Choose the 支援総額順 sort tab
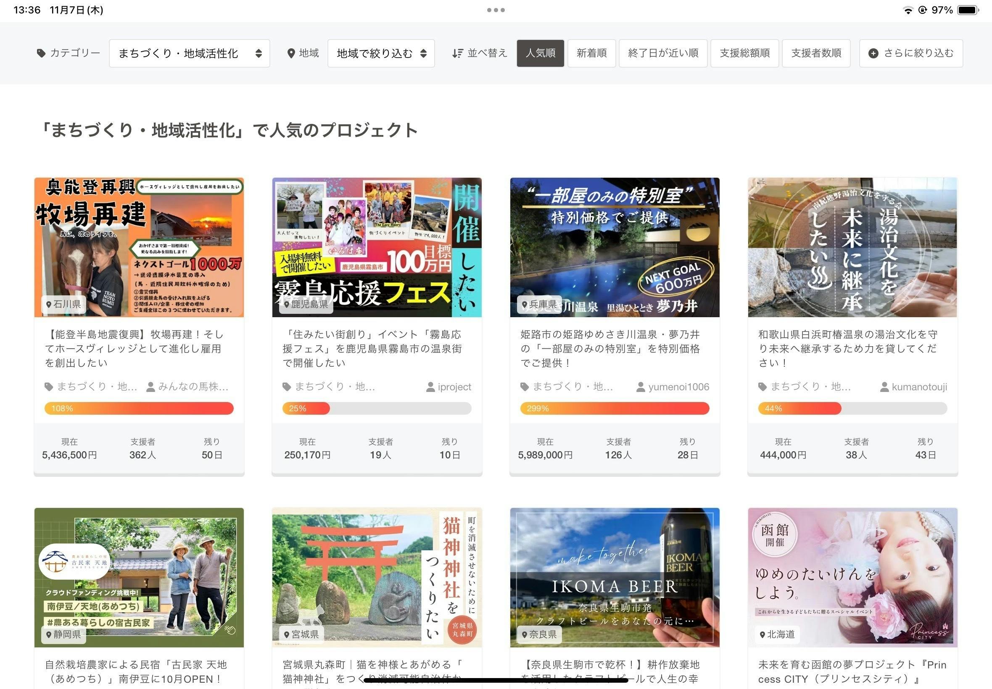This screenshot has height=689, width=992. click(744, 53)
